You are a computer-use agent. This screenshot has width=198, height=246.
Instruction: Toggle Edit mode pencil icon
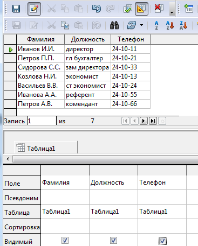coord(34,9)
